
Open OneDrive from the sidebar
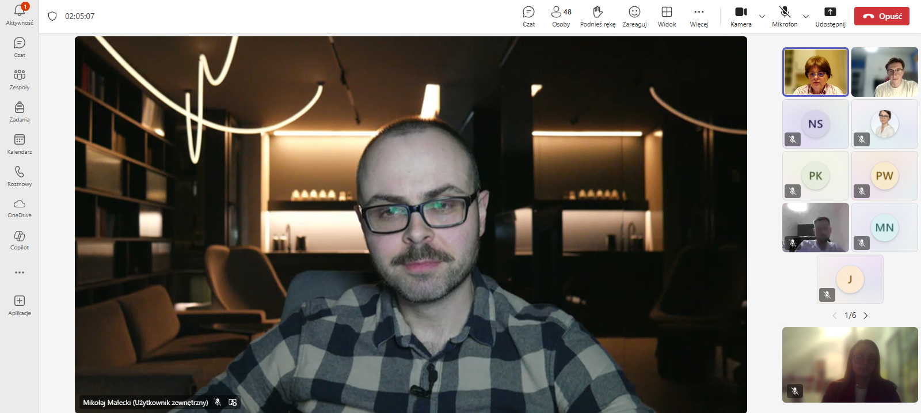20,208
